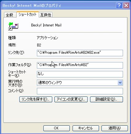Confirm with the OK button
This screenshot has width=131, height=134.
pos(57,128)
